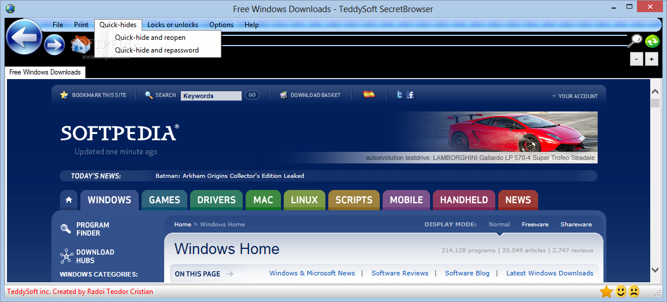
Task: Click the Program Finder label
Action: click(x=92, y=229)
